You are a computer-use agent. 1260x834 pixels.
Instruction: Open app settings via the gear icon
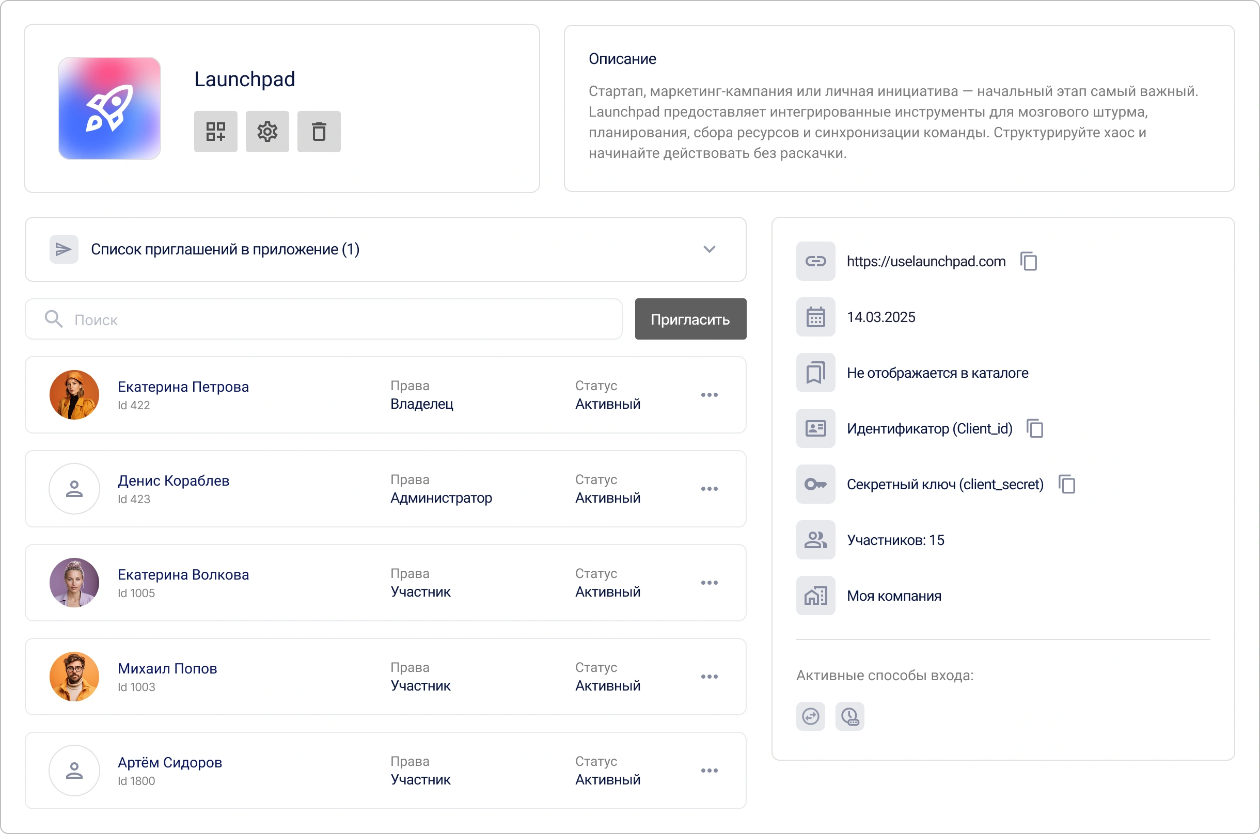click(266, 132)
